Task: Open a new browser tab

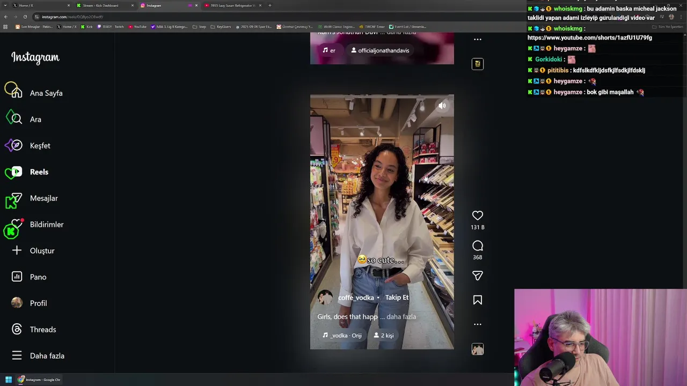Action: point(270,5)
